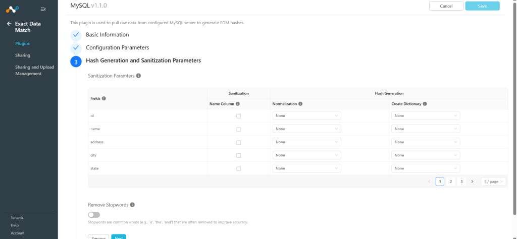Viewport: 517px width, 239px height.
Task: Open Account in sidebar
Action: click(18, 233)
